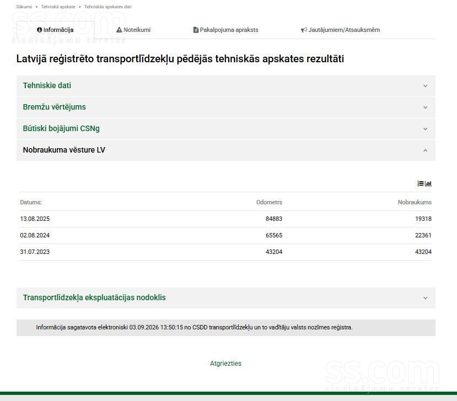Image resolution: width=457 pixels, height=401 pixels.
Task: Collapse the Nobraukuma vēsture LV section
Action: pos(226,150)
